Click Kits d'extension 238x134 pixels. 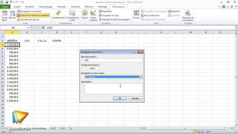point(150,16)
